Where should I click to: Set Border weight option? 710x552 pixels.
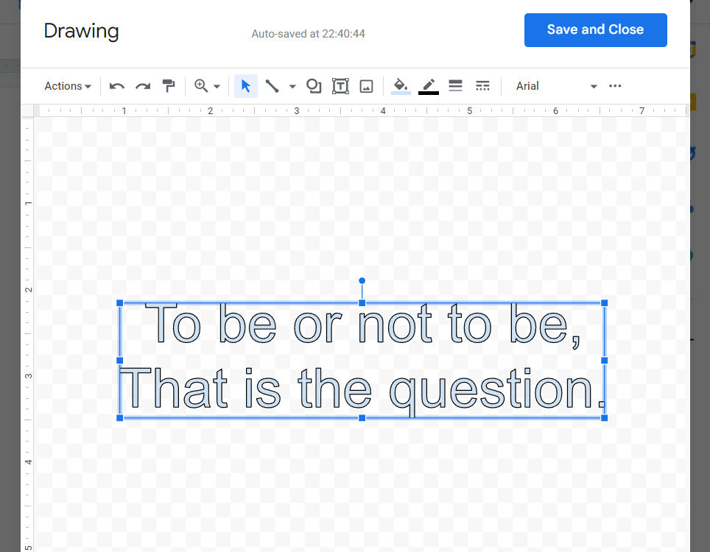click(x=455, y=86)
